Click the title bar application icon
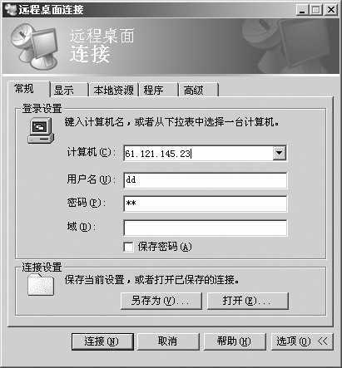 [10, 10]
